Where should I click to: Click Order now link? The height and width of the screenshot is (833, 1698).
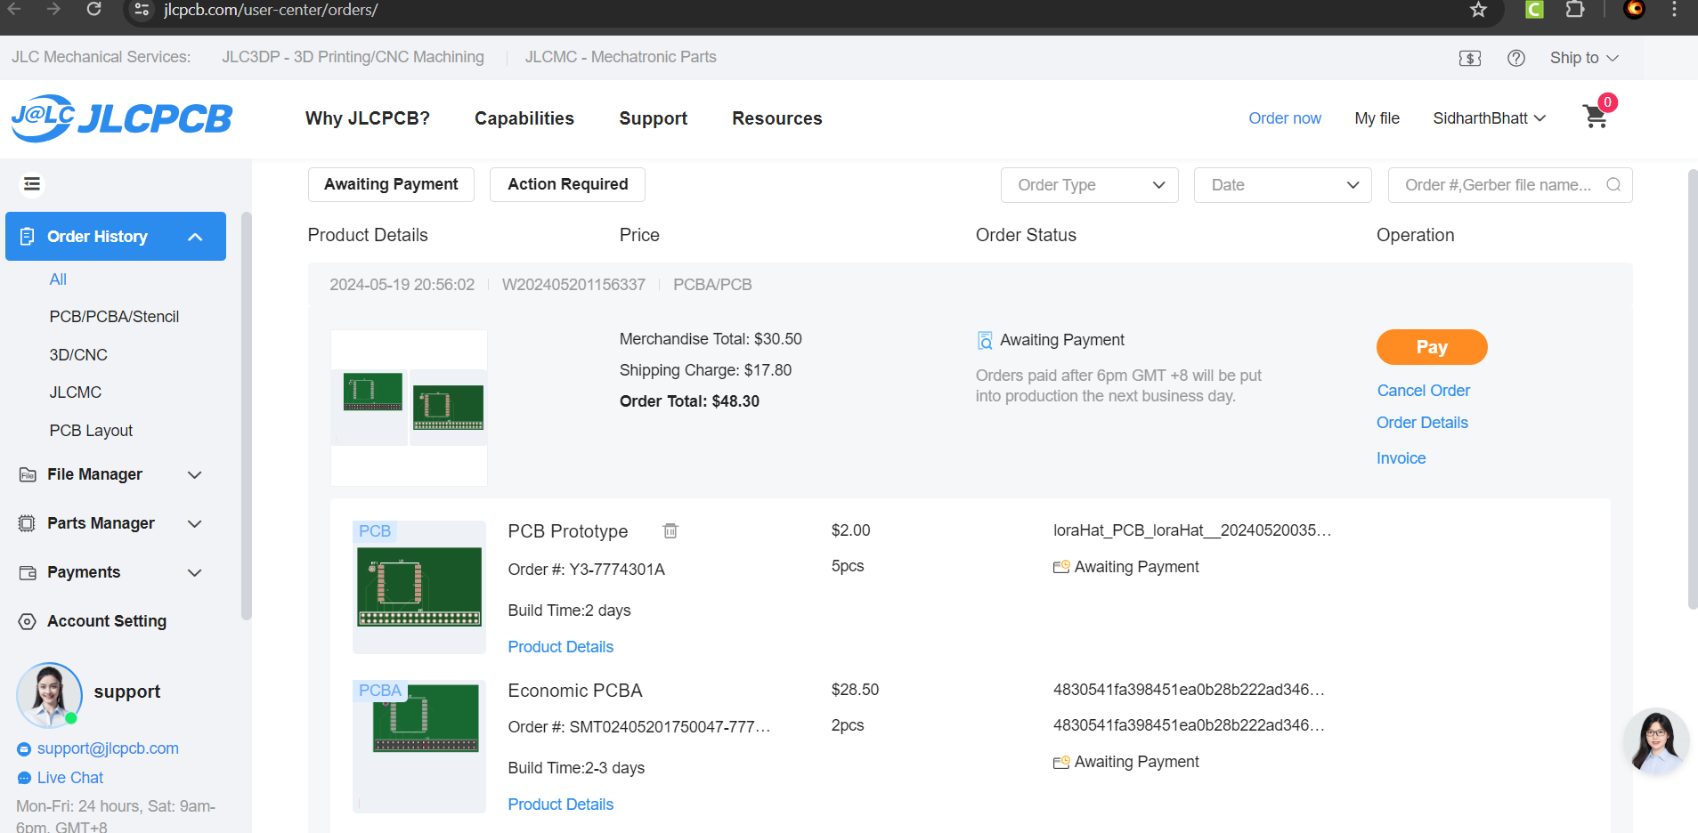click(1285, 118)
